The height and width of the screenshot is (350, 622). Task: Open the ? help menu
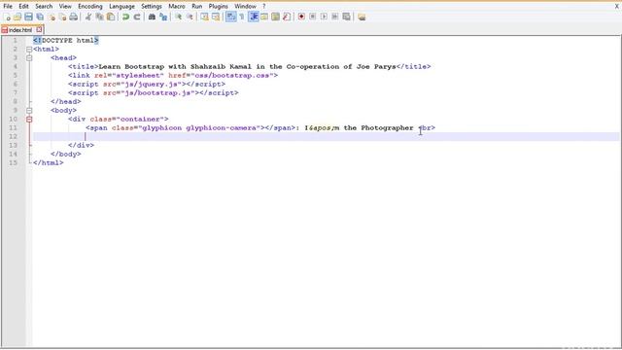click(x=263, y=7)
